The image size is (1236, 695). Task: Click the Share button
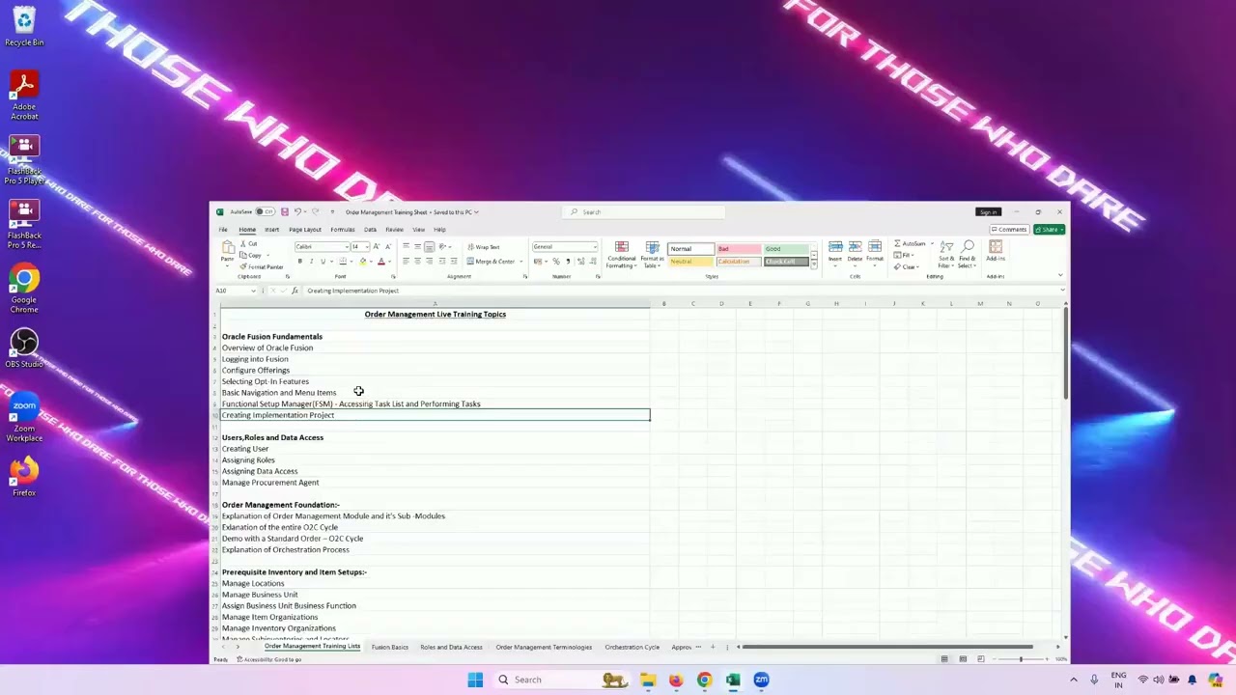(1049, 230)
